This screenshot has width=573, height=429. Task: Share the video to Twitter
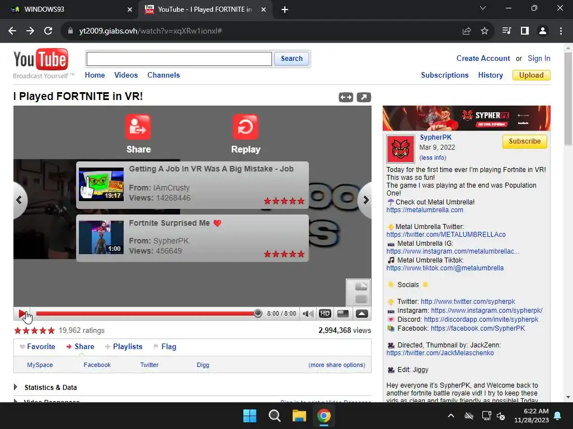click(149, 365)
